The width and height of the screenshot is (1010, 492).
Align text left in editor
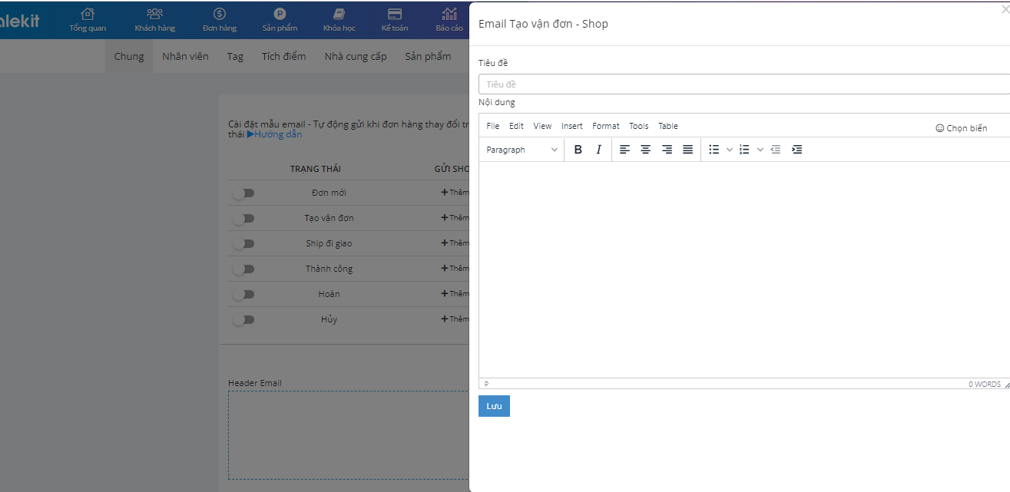click(625, 150)
